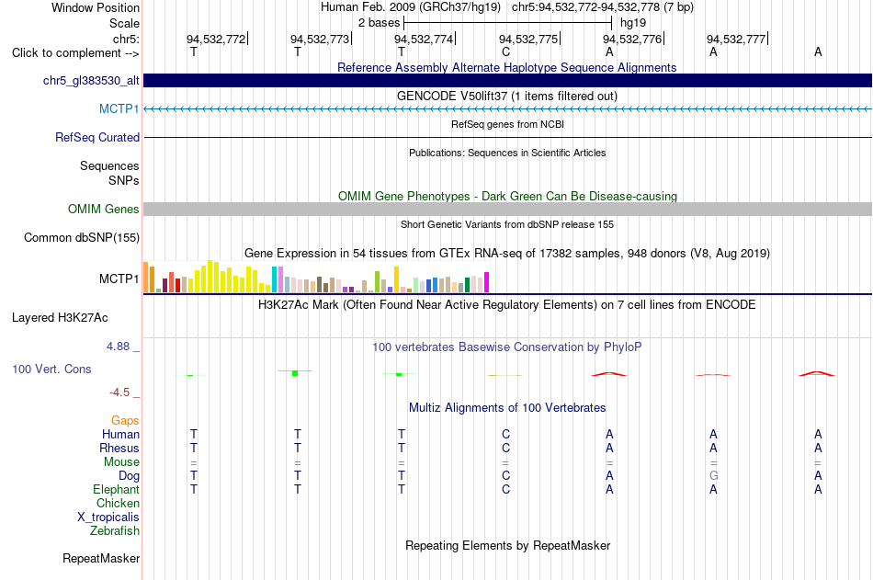Click the C base in the ruler sequence row
Screen dimensions: 873x580
click(505, 51)
